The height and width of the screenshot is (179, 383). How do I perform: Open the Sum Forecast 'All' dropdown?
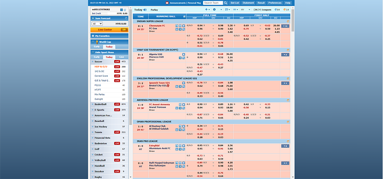(97, 23)
